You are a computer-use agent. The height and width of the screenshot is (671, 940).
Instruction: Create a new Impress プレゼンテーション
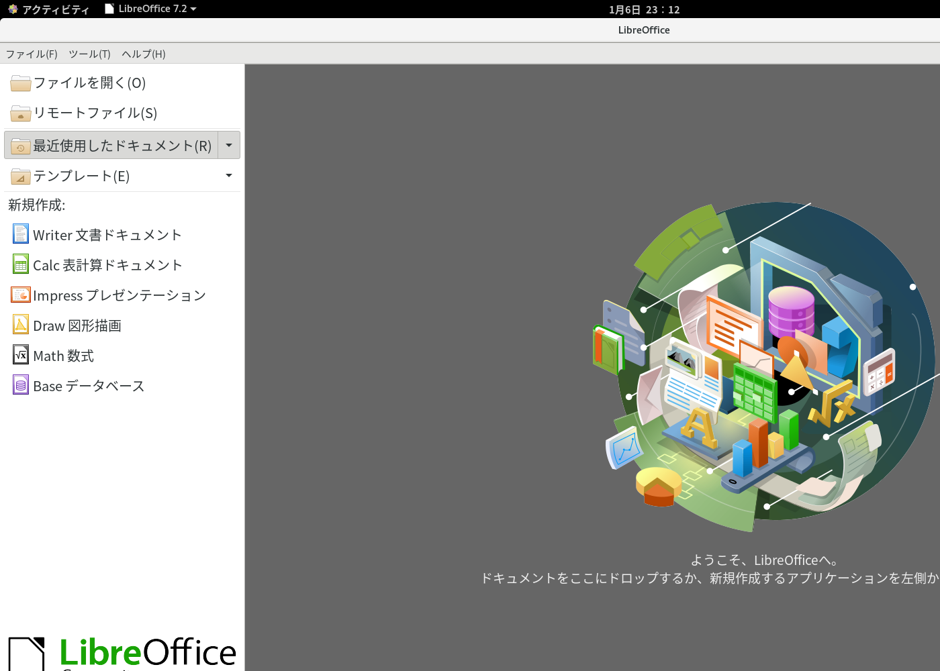pyautogui.click(x=120, y=295)
